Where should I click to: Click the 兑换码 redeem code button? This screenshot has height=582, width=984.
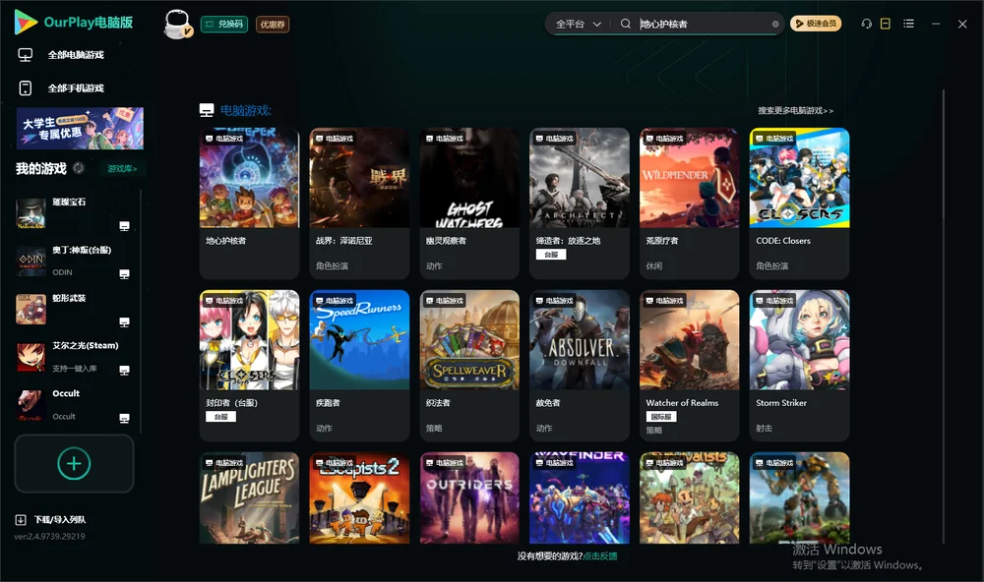pos(224,24)
